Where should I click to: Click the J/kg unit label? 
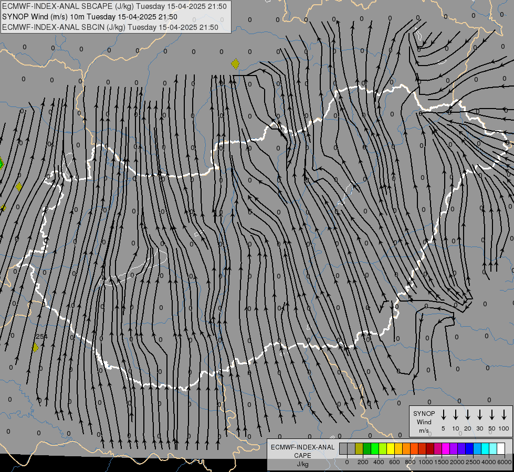[x=302, y=464]
